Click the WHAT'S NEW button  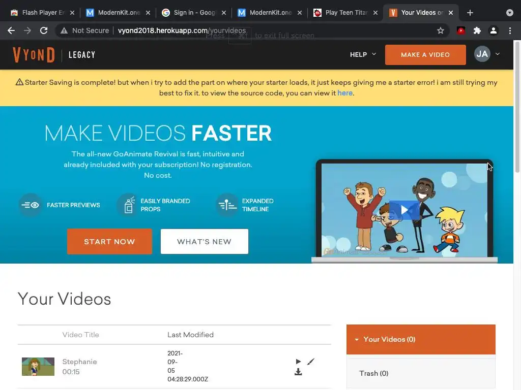(x=205, y=241)
